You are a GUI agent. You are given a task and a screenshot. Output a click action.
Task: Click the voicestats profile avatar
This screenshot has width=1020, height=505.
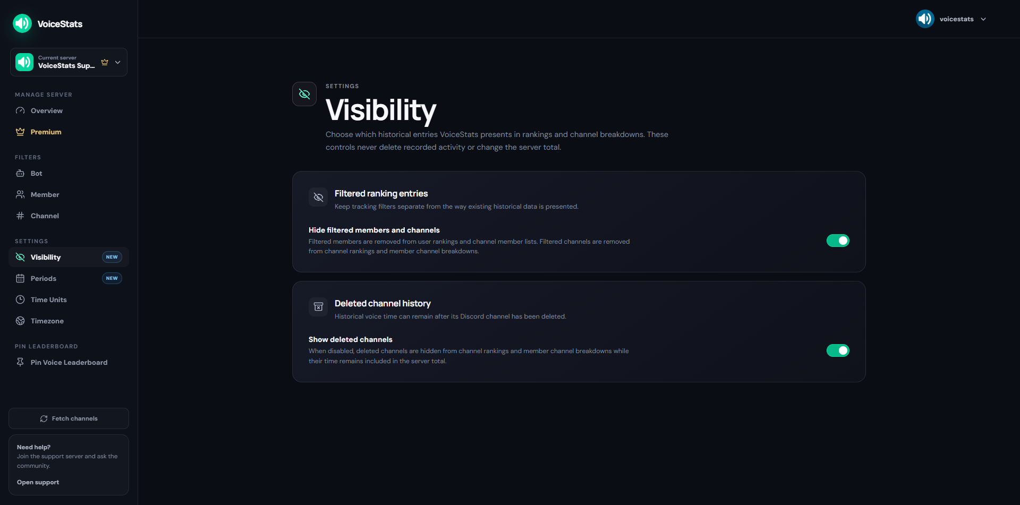tap(925, 19)
